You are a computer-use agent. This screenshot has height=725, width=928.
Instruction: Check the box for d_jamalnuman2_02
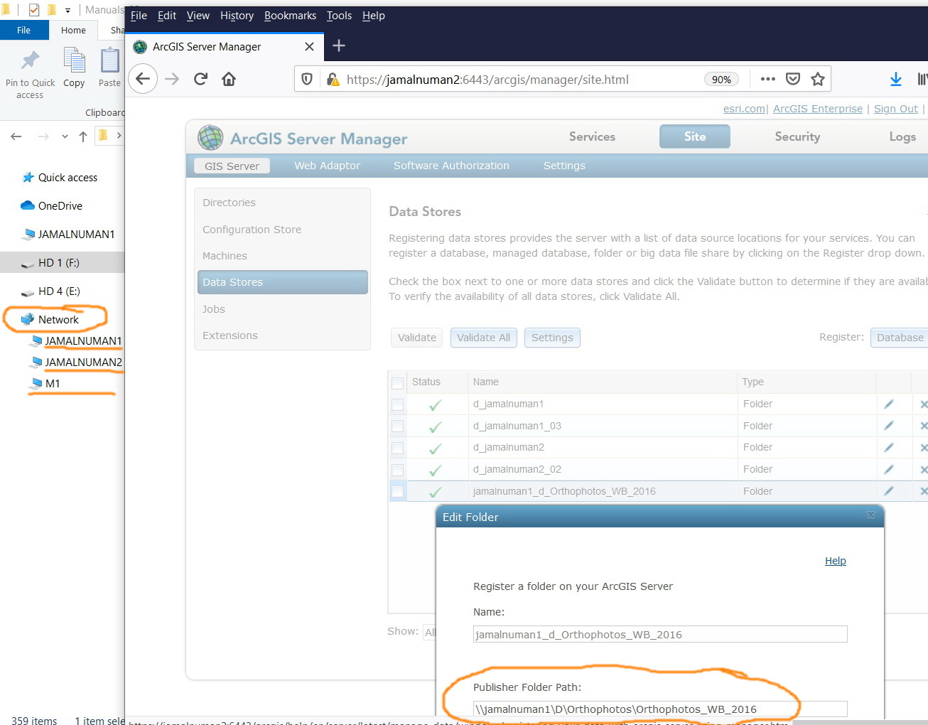point(397,470)
